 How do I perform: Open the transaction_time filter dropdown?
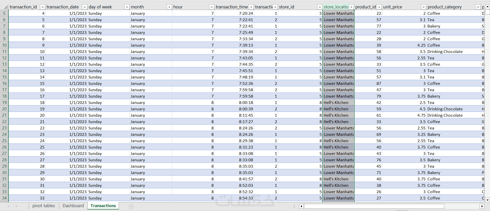251,7
